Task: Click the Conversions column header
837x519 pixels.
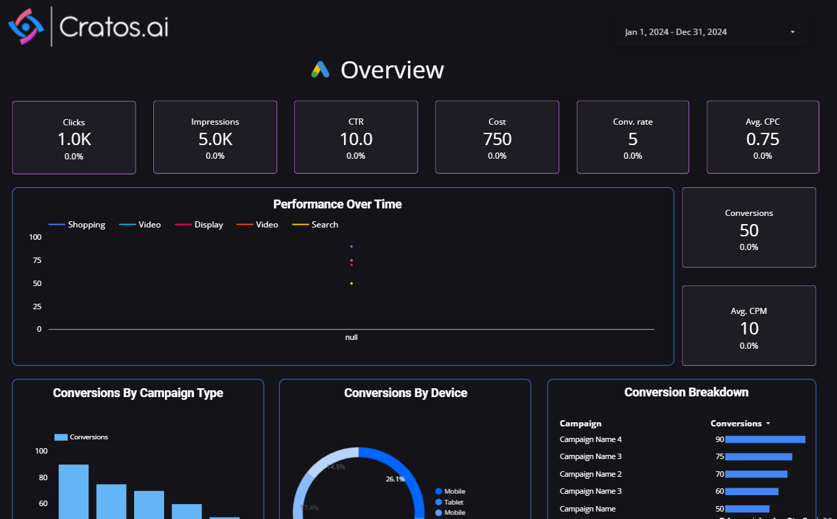Action: click(x=736, y=424)
